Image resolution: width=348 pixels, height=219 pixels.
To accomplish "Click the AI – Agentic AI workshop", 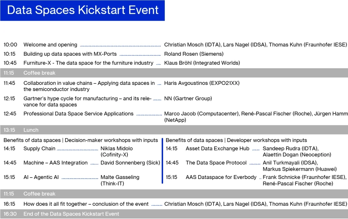I will point(41,177).
